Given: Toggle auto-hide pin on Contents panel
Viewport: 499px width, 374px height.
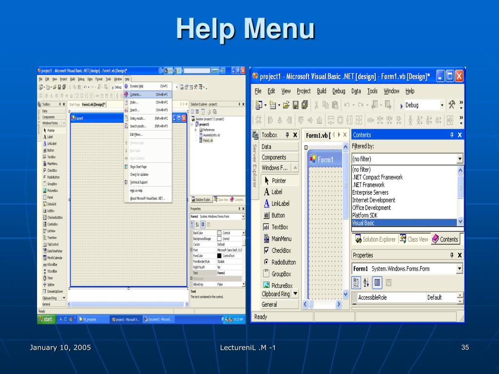Looking at the screenshot, I should point(452,135).
